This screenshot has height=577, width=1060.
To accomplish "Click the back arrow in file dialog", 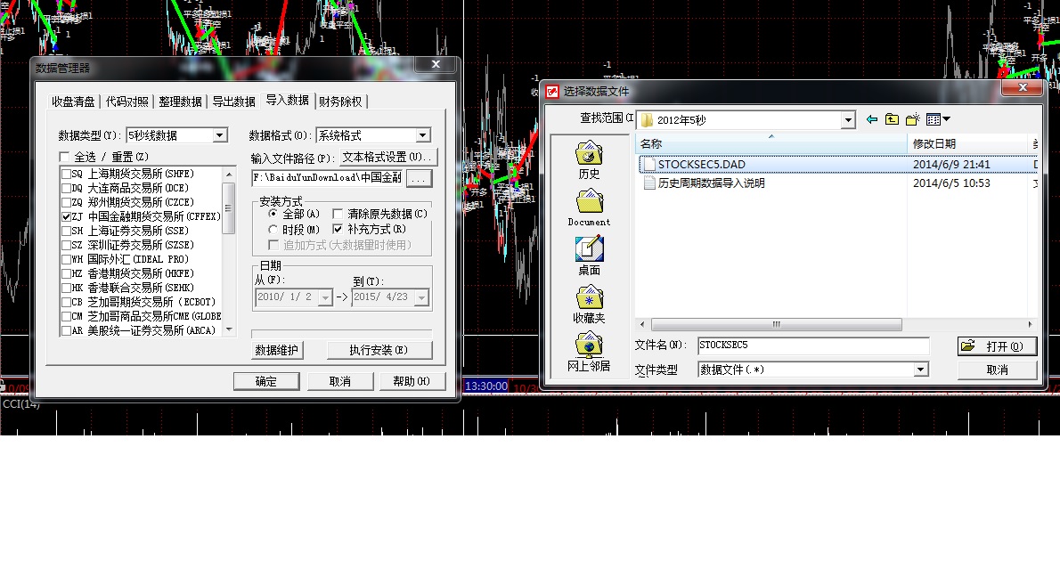I will (x=872, y=119).
